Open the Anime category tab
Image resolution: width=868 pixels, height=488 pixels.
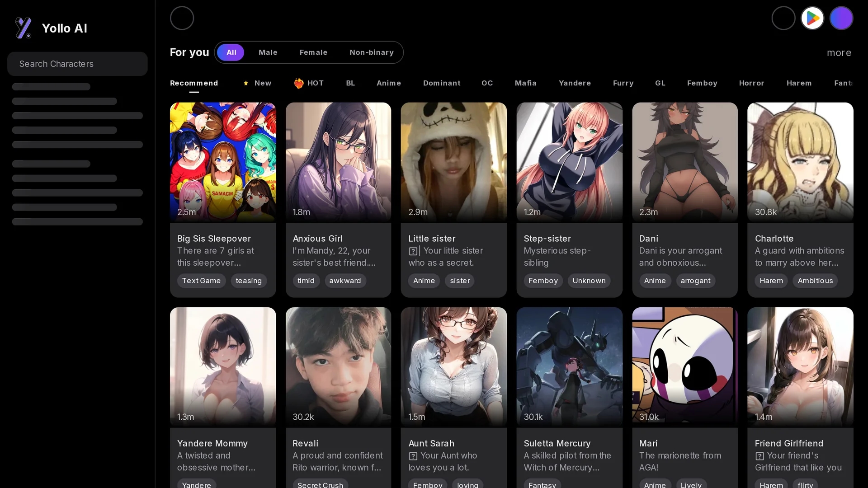point(389,83)
